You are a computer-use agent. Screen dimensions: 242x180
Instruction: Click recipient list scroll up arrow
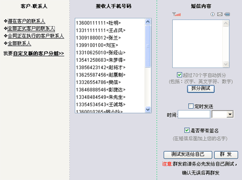tap(148, 22)
